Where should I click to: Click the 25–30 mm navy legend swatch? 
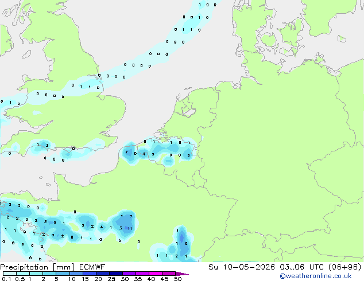tap(115, 274)
